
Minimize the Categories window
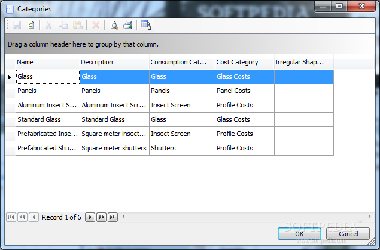pos(323,6)
